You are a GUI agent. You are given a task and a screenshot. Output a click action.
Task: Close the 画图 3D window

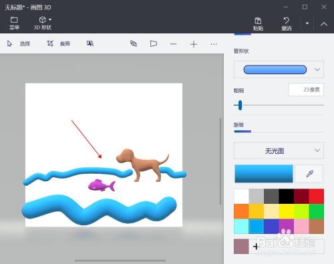tap(324, 7)
